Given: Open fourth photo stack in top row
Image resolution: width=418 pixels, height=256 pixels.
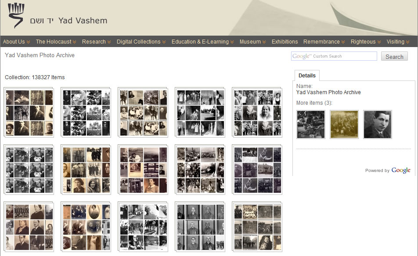Looking at the screenshot, I should tap(200, 112).
